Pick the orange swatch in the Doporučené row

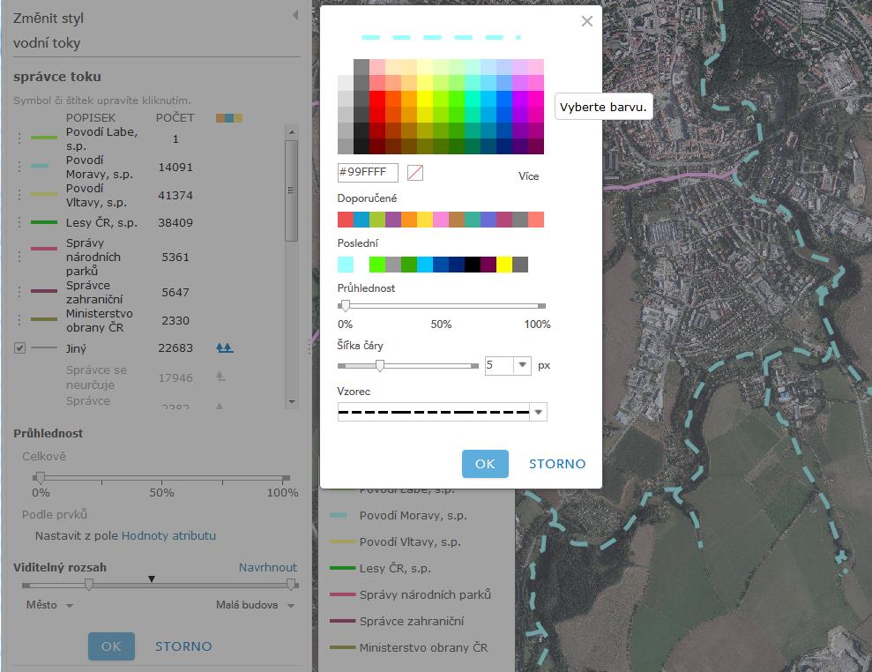coord(409,220)
